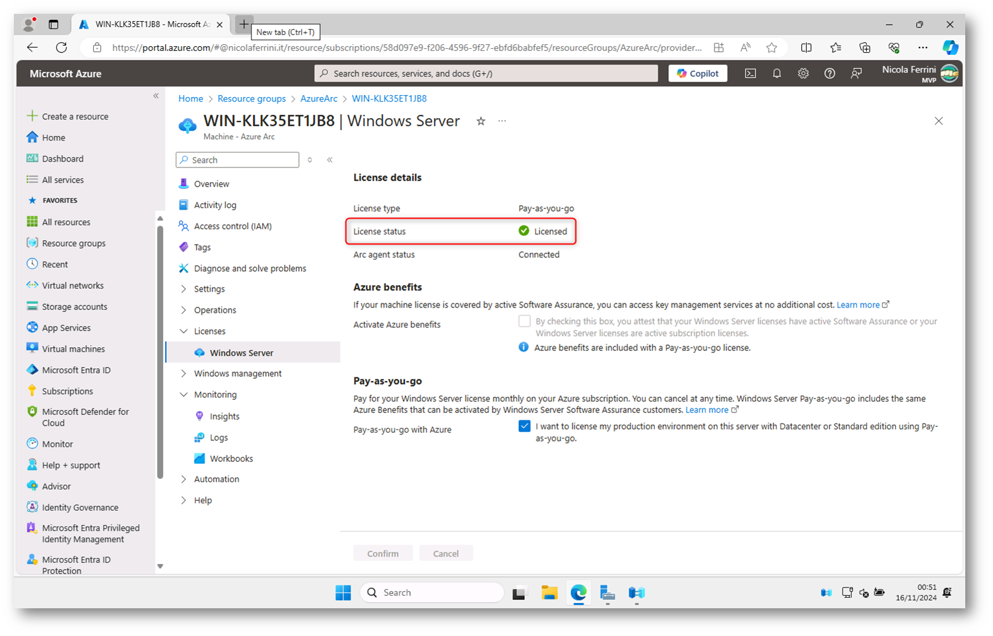Image resolution: width=993 pixels, height=636 pixels.
Task: Open Azure Cloud Shell icon
Action: click(750, 74)
